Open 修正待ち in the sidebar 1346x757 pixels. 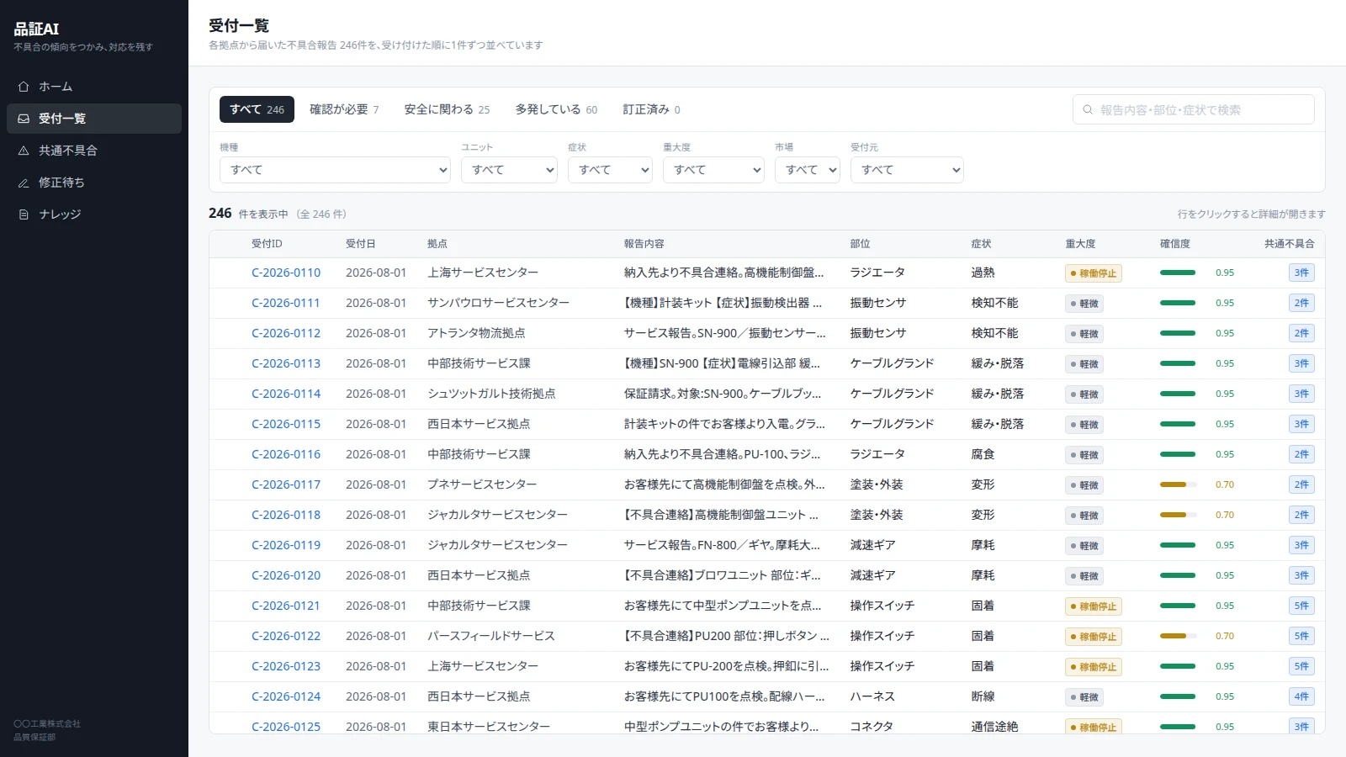pos(94,183)
